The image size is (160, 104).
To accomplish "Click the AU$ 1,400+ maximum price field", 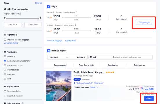I will [33, 25].
